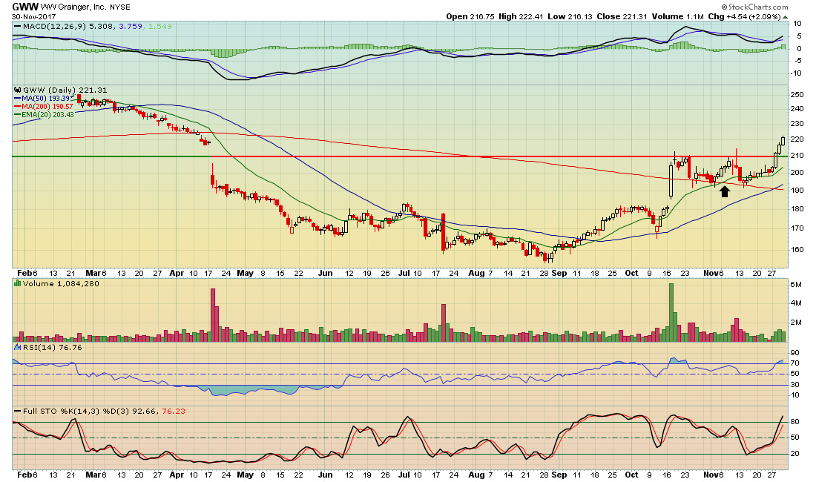Click the High 222.41 value
The image size is (816, 482).
click(521, 16)
